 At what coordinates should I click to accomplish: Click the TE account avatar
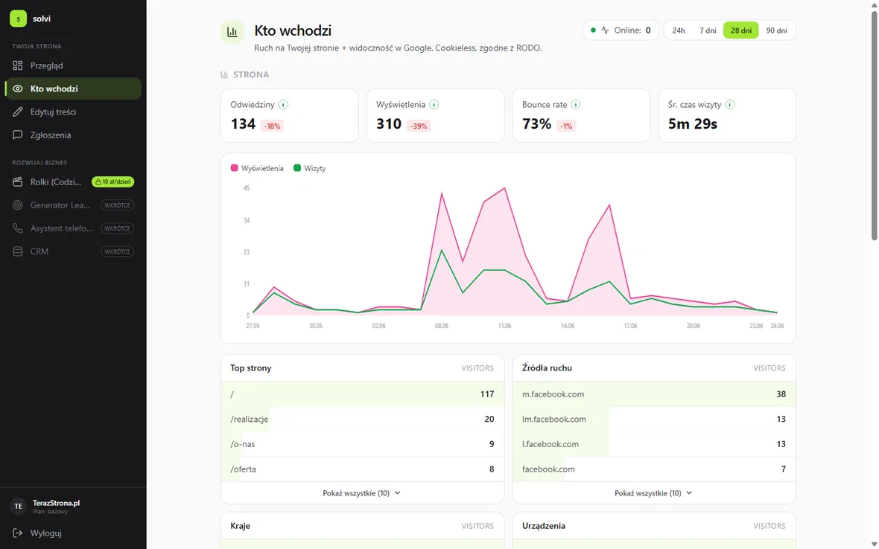click(18, 506)
